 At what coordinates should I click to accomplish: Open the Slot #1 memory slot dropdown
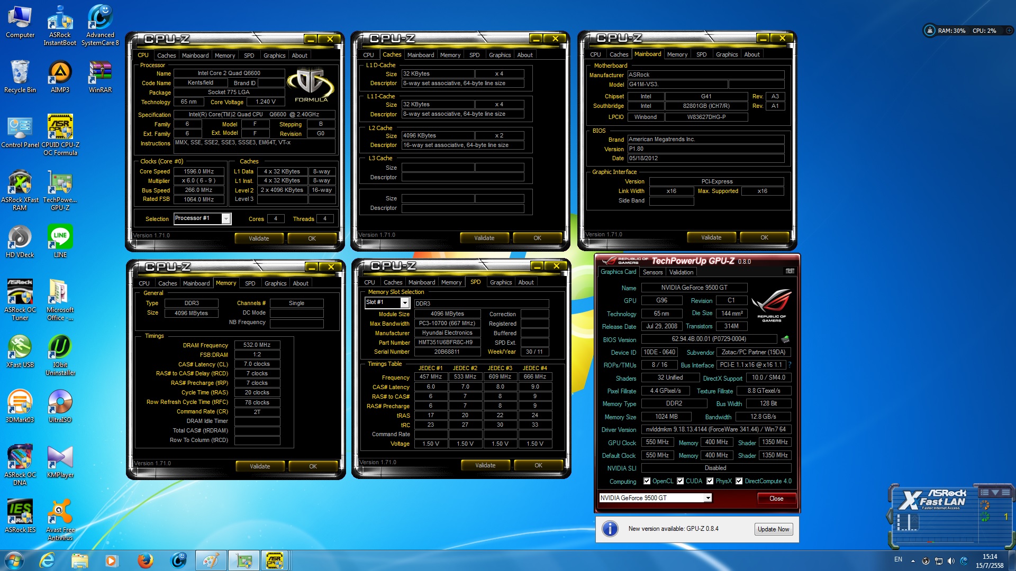[x=404, y=302]
